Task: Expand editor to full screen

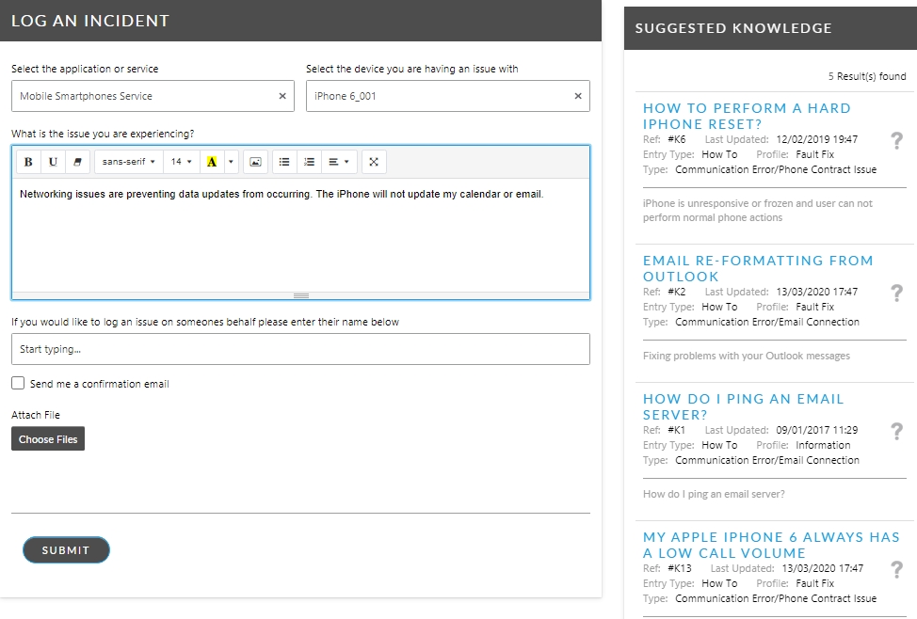Action: (374, 162)
